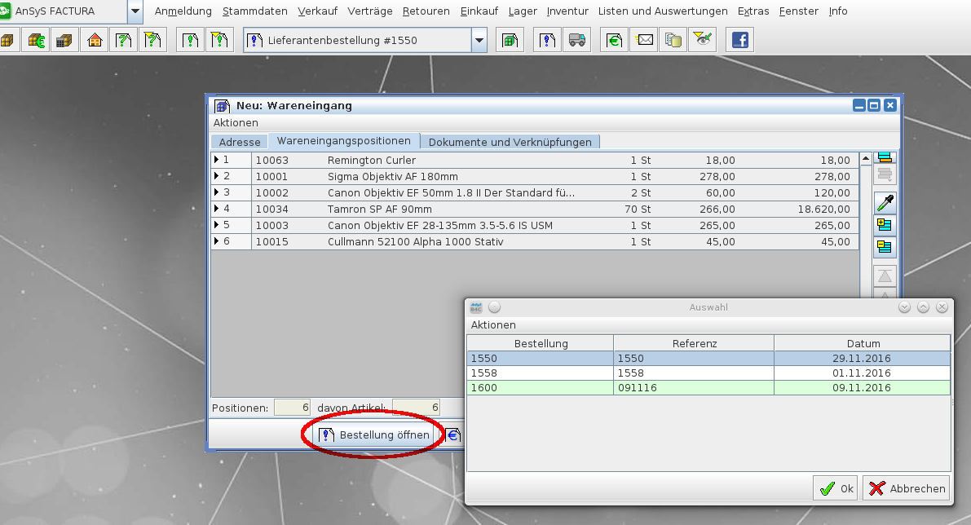Viewport: 971px width, 525px height.
Task: Click the green euro icon in toolbar
Action: (614, 40)
